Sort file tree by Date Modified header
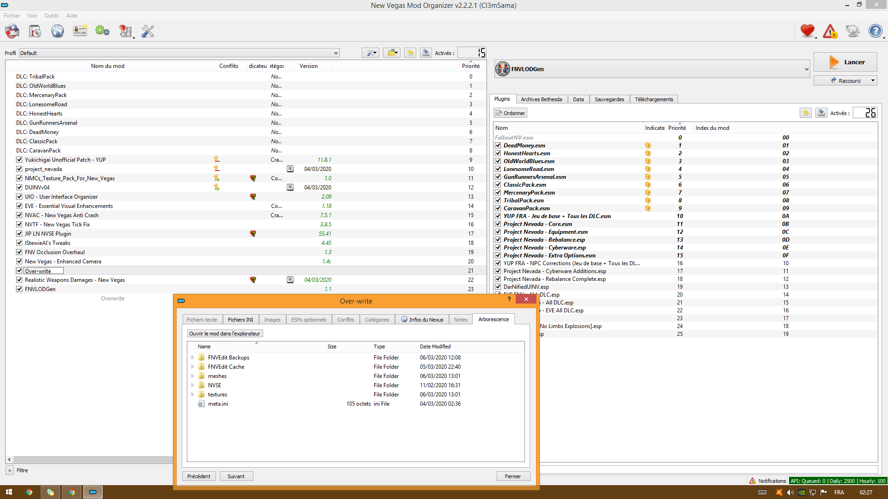This screenshot has height=499, width=888. pyautogui.click(x=435, y=346)
